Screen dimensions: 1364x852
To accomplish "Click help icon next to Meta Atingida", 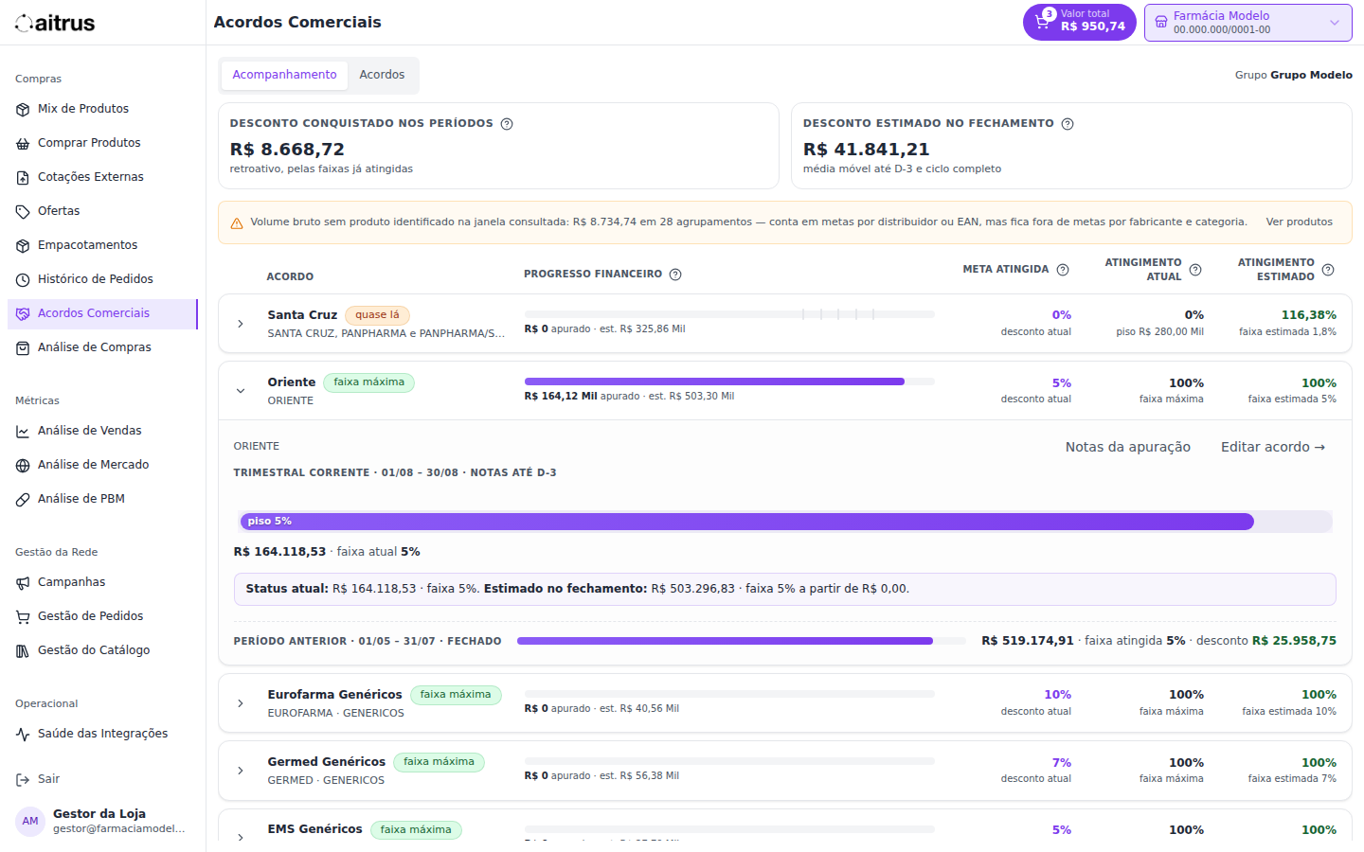I will [1063, 270].
